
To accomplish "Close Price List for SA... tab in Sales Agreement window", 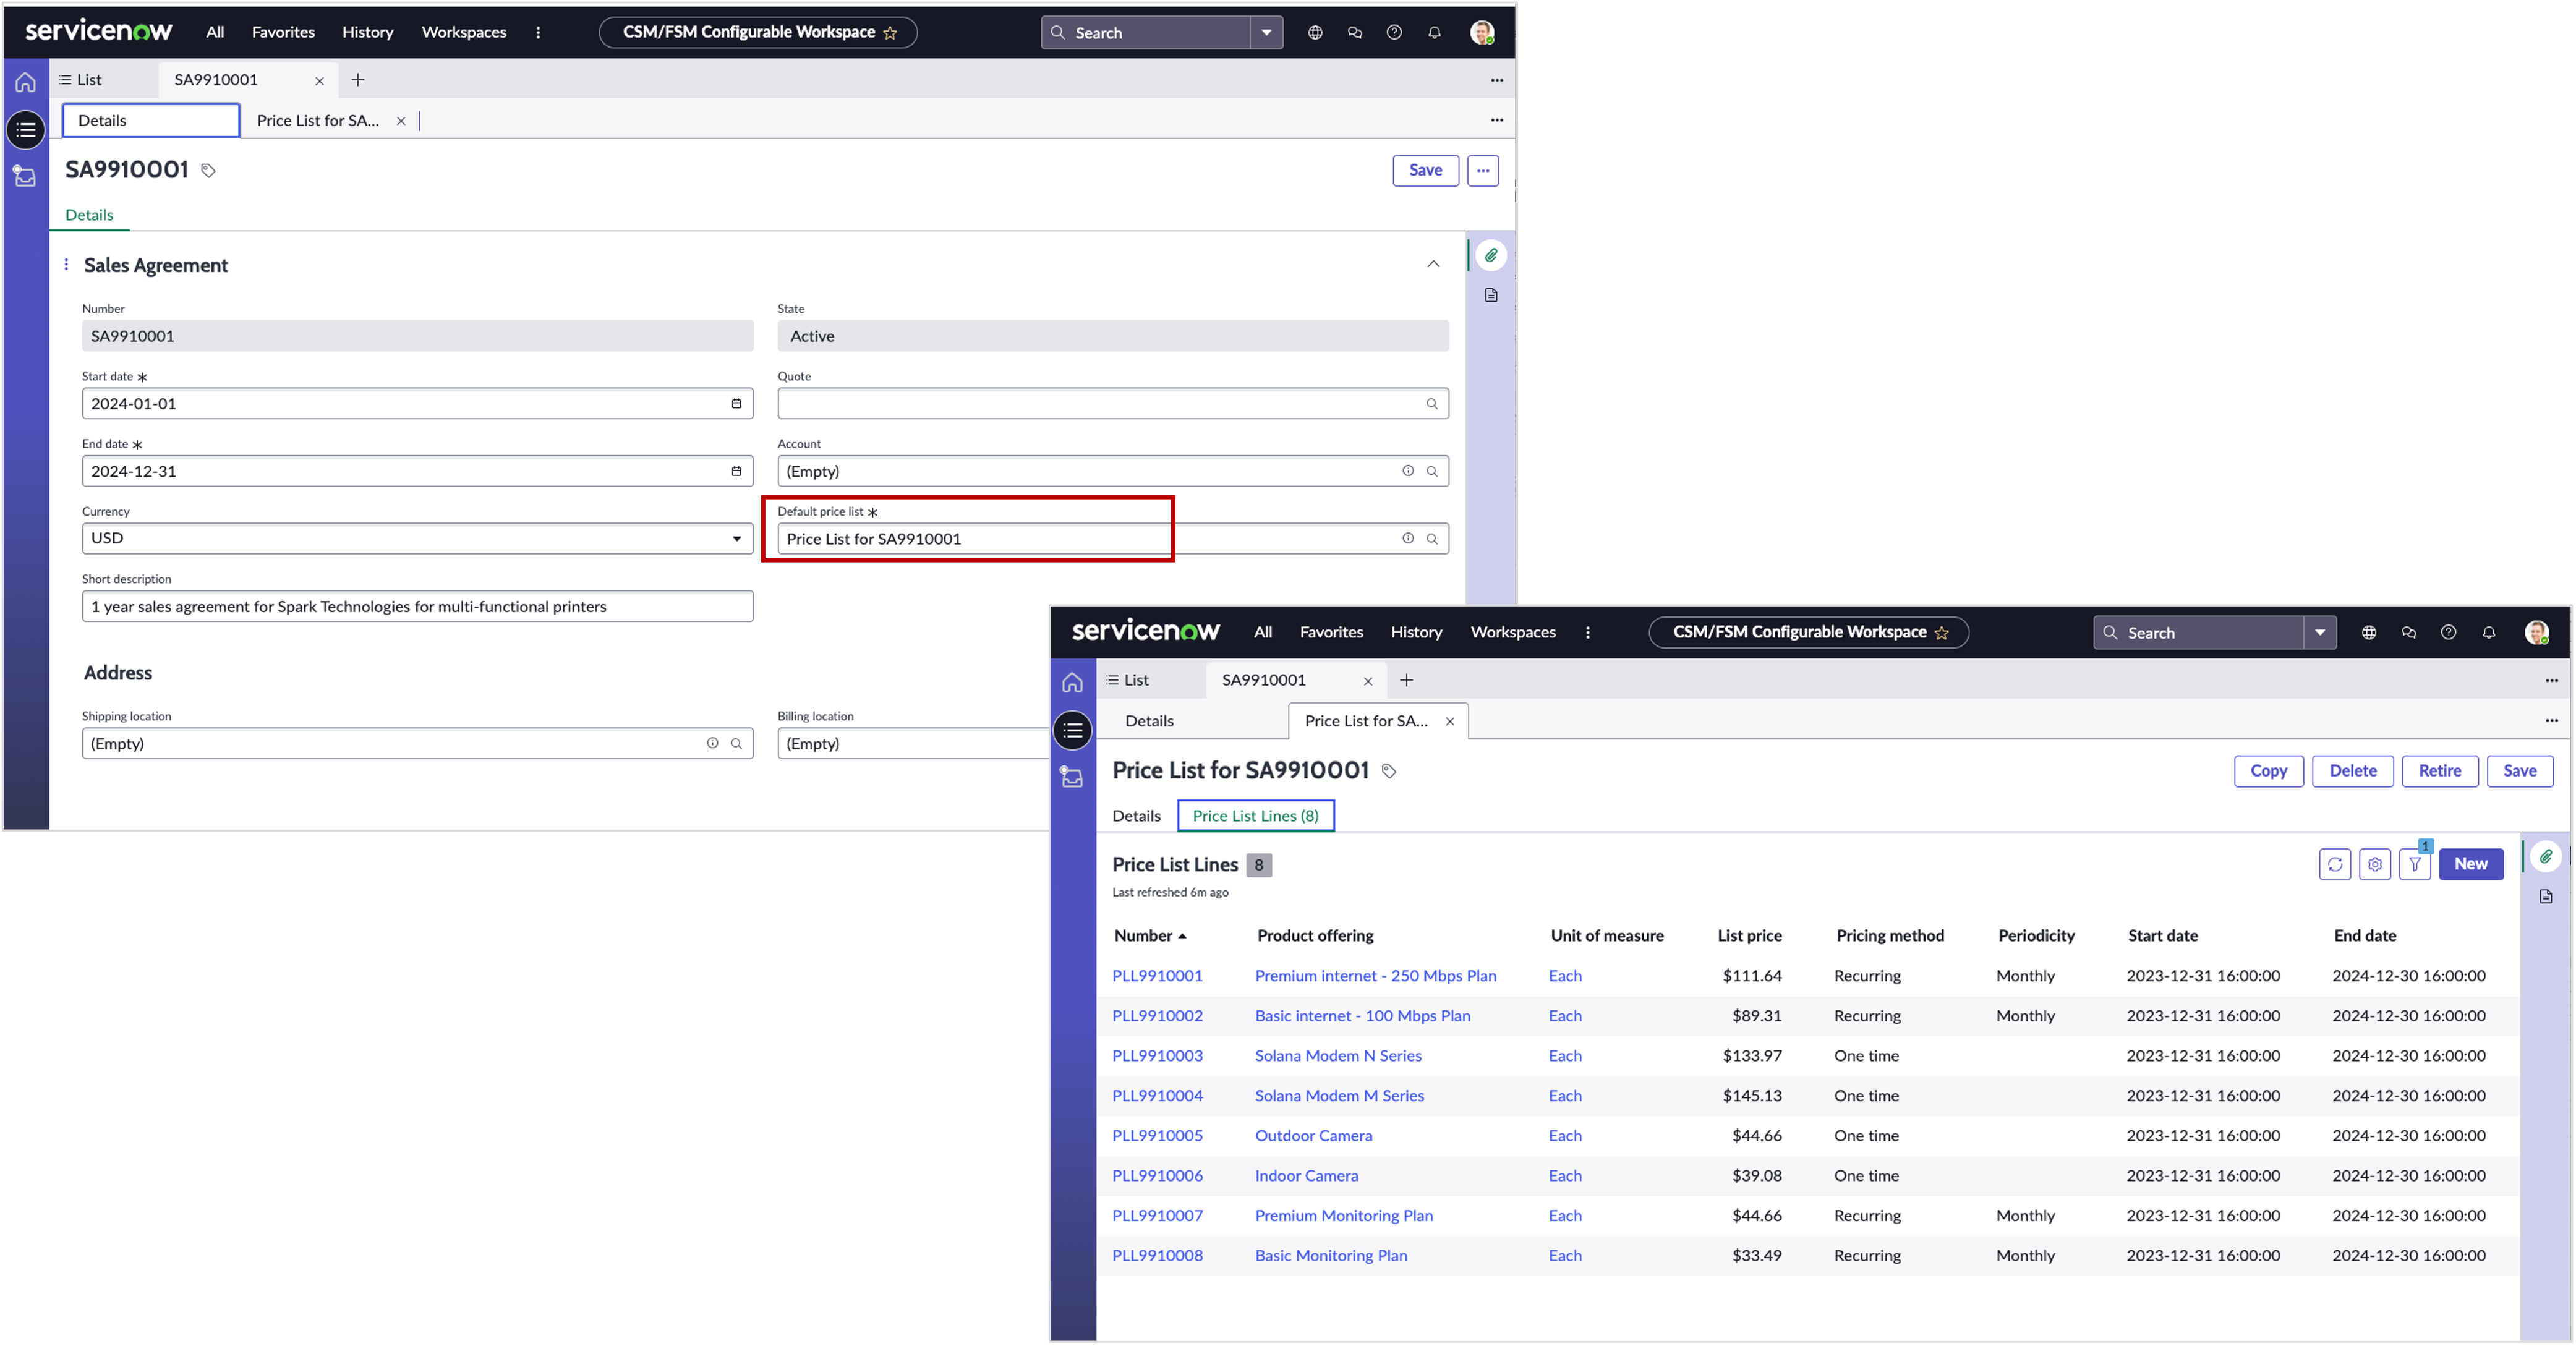I will click(x=401, y=121).
